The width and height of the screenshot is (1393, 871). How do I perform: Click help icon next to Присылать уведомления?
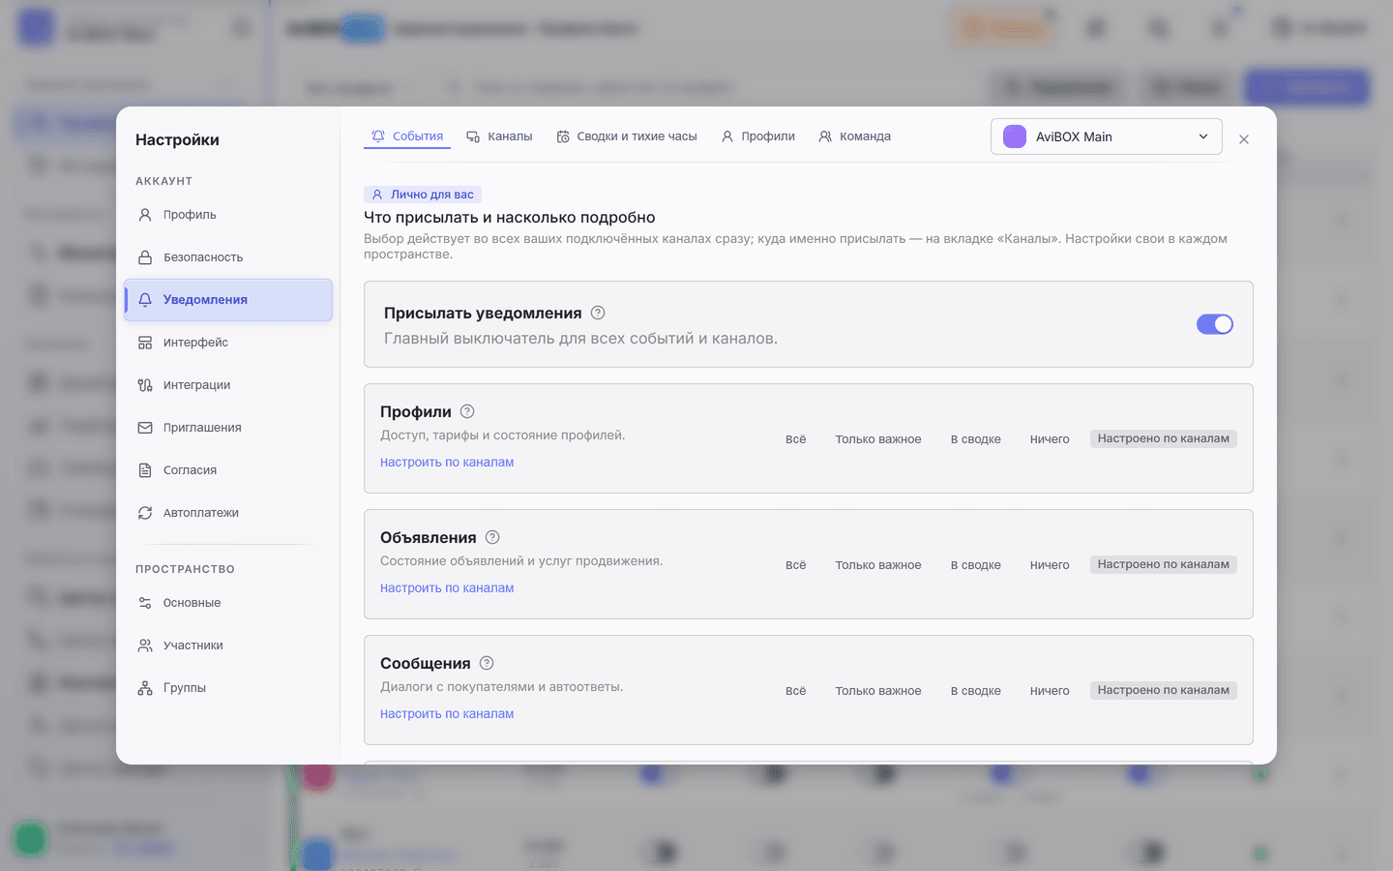[x=598, y=313]
